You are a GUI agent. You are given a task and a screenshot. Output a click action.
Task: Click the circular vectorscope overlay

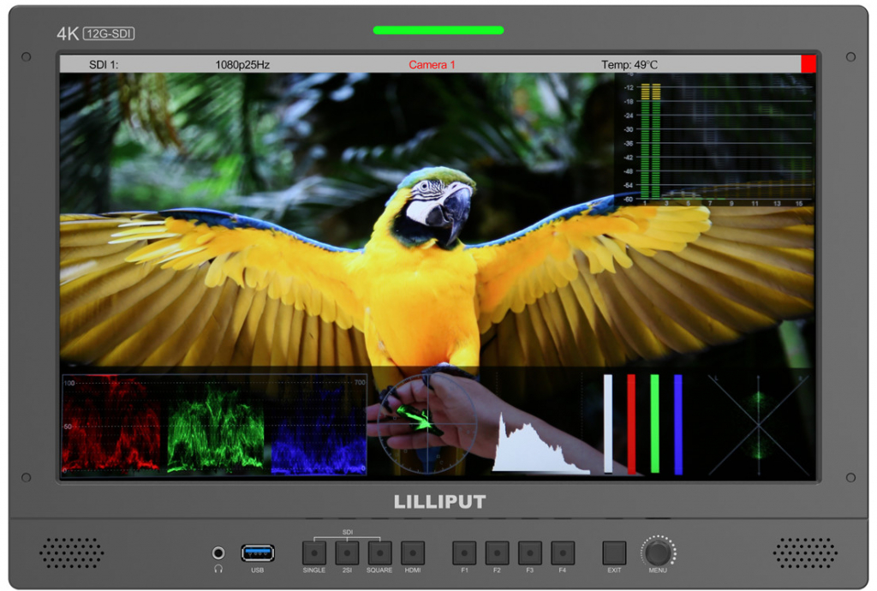click(428, 424)
